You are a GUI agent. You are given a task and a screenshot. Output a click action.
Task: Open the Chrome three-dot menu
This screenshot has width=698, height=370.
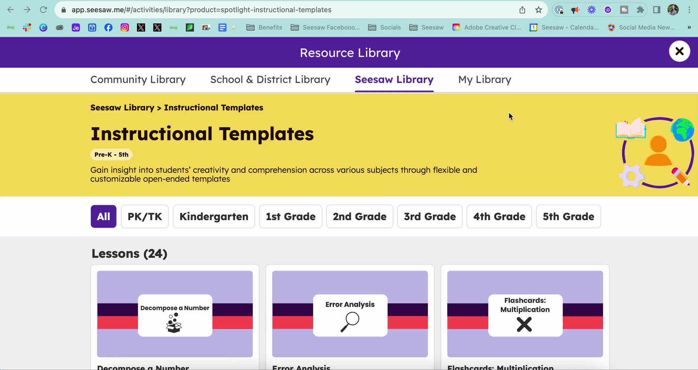pyautogui.click(x=689, y=10)
